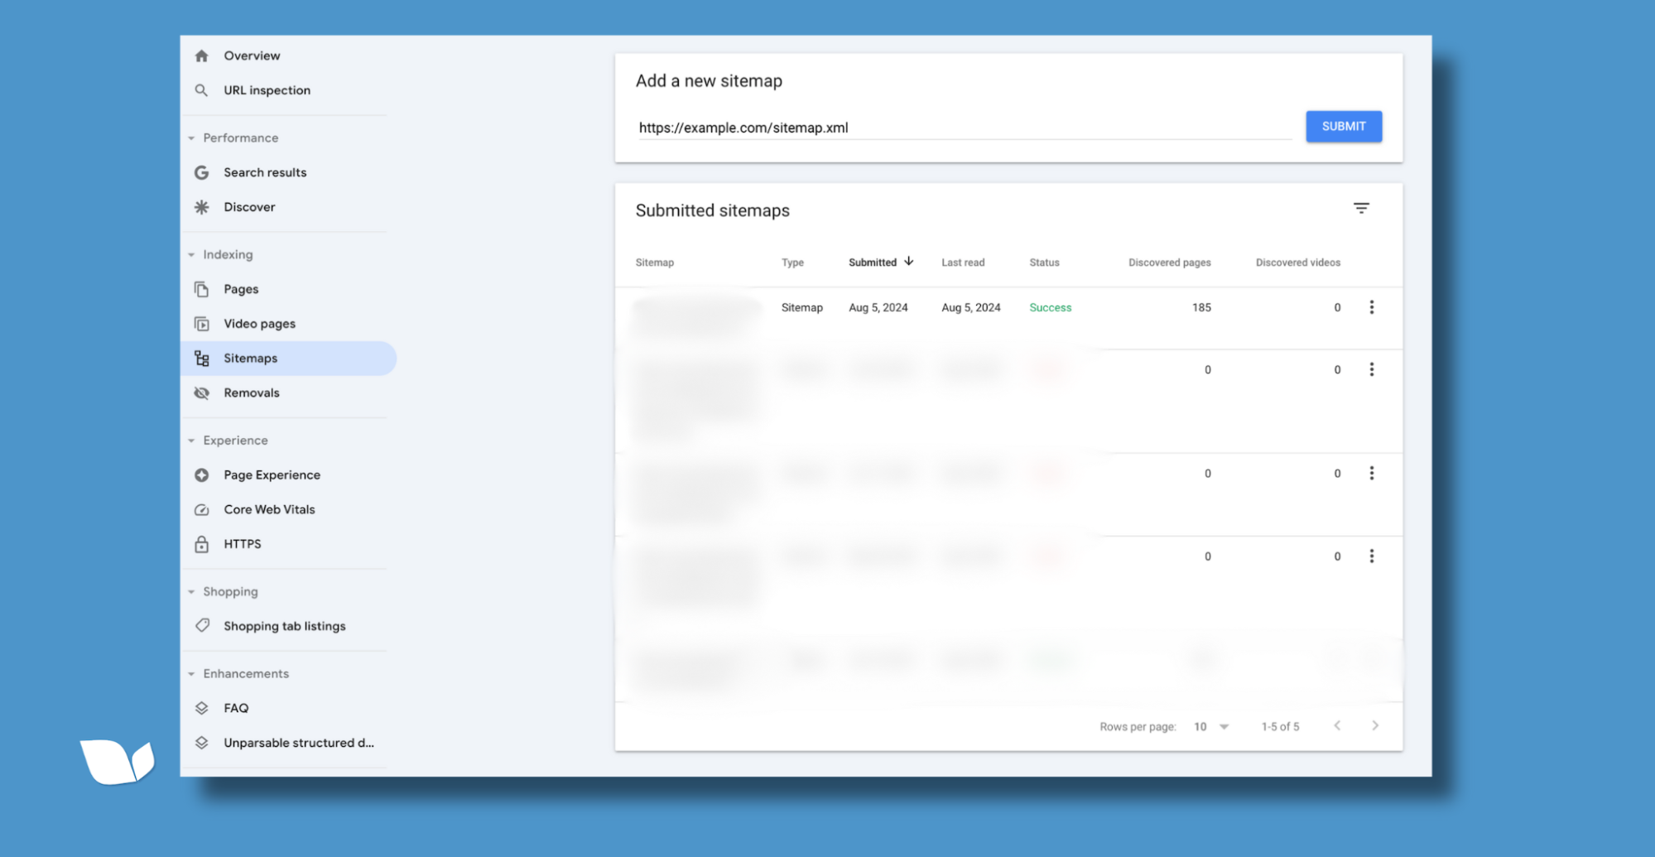Collapse the Indexing section
This screenshot has height=857, width=1655.
tap(191, 255)
